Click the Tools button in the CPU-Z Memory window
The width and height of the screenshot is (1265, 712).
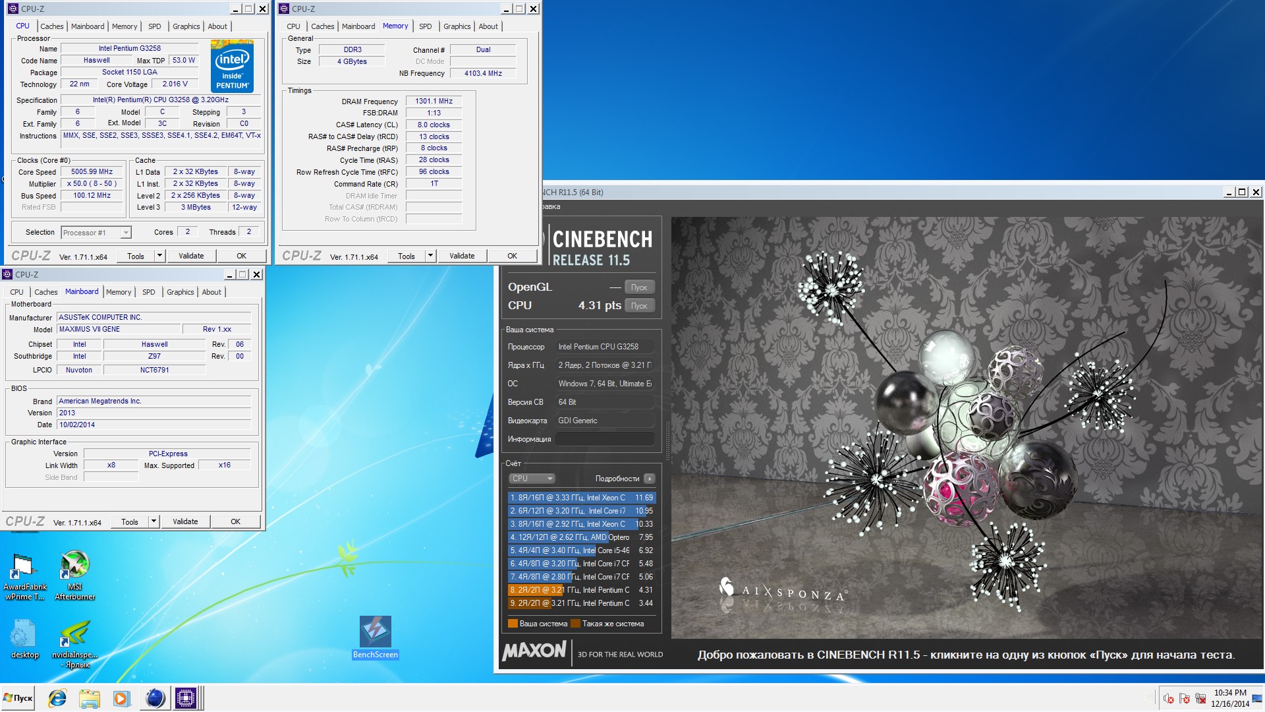[407, 256]
